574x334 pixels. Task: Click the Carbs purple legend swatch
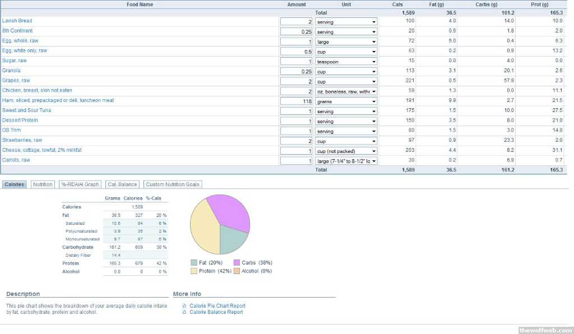pos(237,262)
